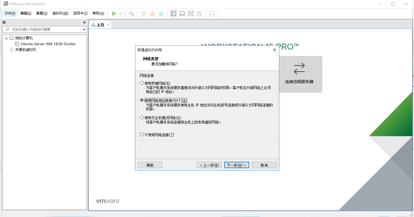The height and width of the screenshot is (217, 414).
Task: Click the 共享的虚拟机 shared icon
Action: tap(12, 50)
